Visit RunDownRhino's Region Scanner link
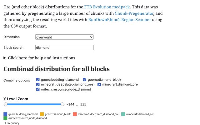The height and width of the screenshot is (125, 200). click(x=119, y=20)
